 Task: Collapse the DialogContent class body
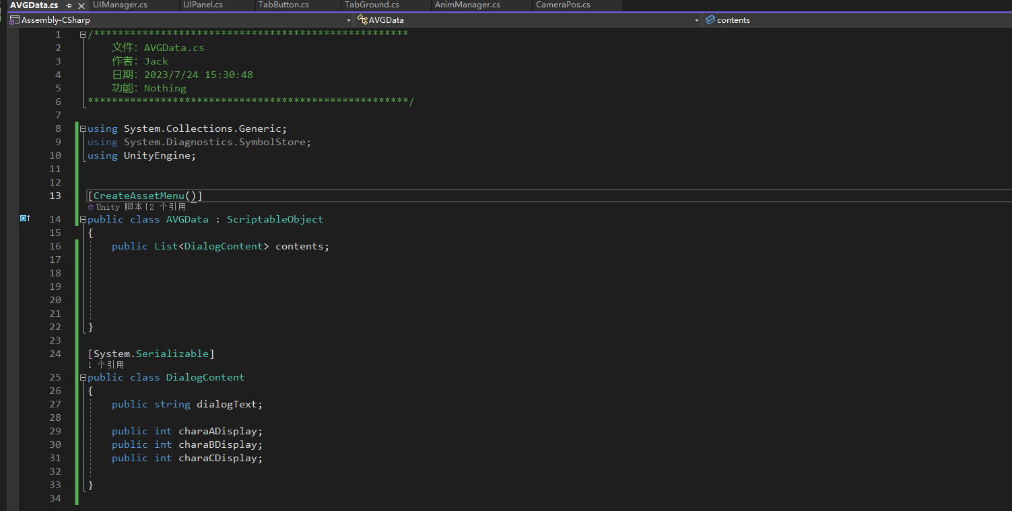[x=83, y=377]
